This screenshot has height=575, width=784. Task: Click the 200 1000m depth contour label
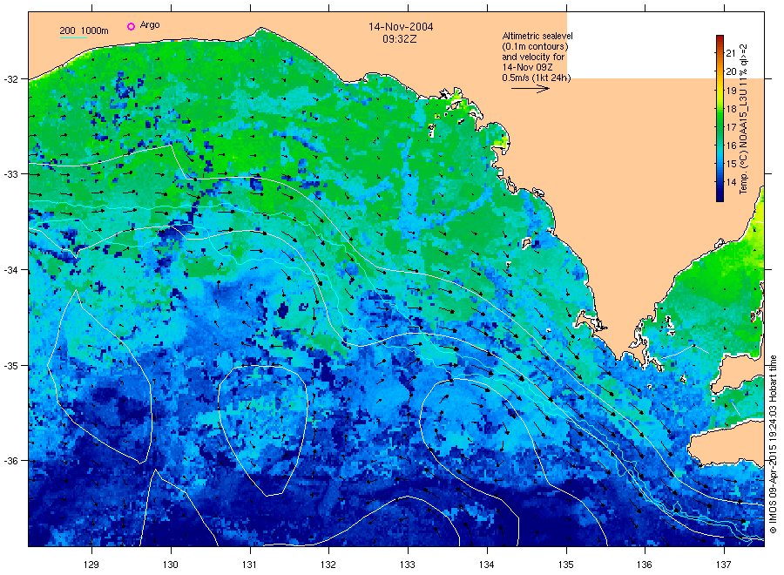click(x=84, y=30)
